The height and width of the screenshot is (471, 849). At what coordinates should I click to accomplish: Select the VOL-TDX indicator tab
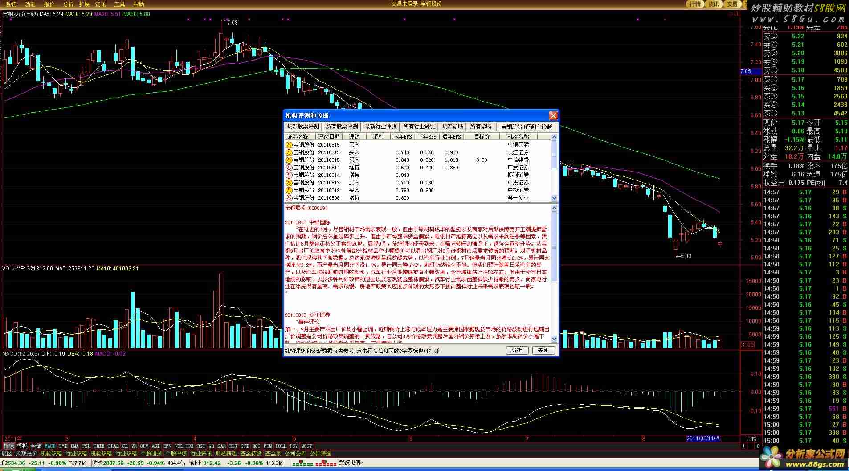click(184, 446)
